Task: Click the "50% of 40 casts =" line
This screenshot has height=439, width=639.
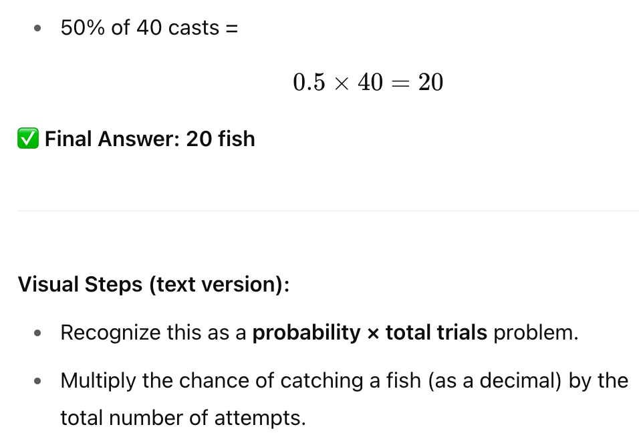Action: (x=149, y=28)
